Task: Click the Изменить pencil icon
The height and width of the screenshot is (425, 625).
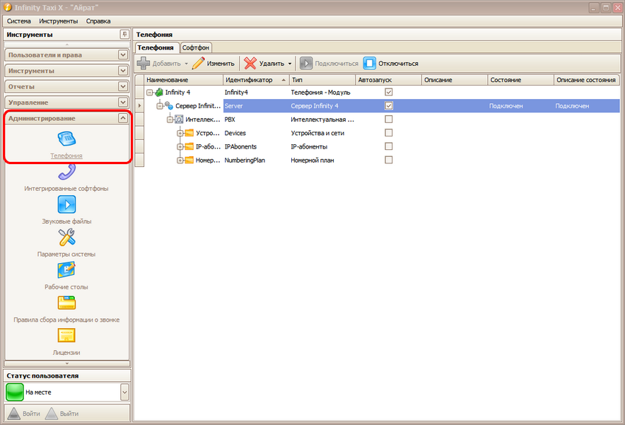Action: (x=198, y=64)
